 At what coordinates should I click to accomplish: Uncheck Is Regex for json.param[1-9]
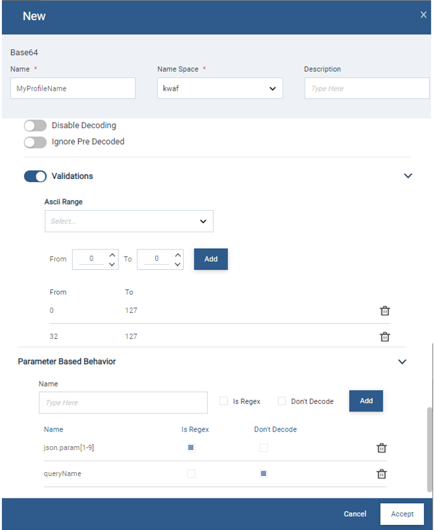[191, 447]
